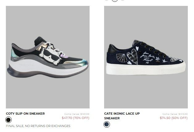Click the white wavy sole of Coty sneaker
Image resolution: width=194 pixels, height=132 pixels.
coord(46,68)
